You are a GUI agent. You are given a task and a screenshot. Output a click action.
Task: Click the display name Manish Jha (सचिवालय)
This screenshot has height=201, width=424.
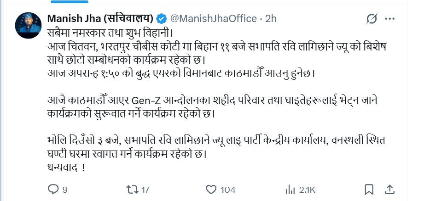100,19
